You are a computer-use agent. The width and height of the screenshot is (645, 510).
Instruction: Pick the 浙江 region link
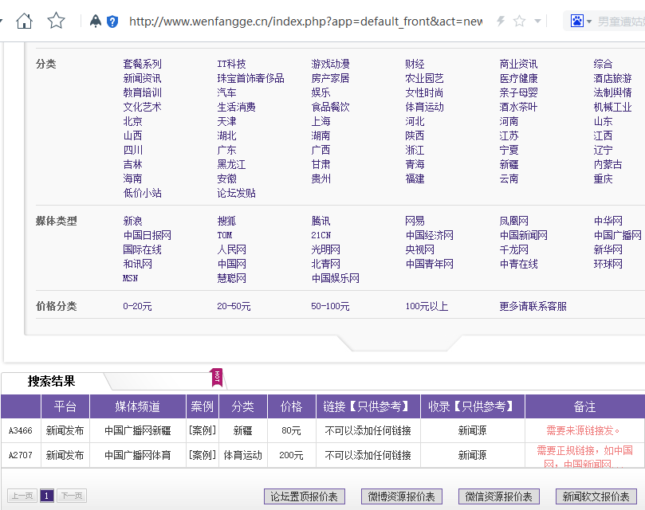pyautogui.click(x=415, y=150)
